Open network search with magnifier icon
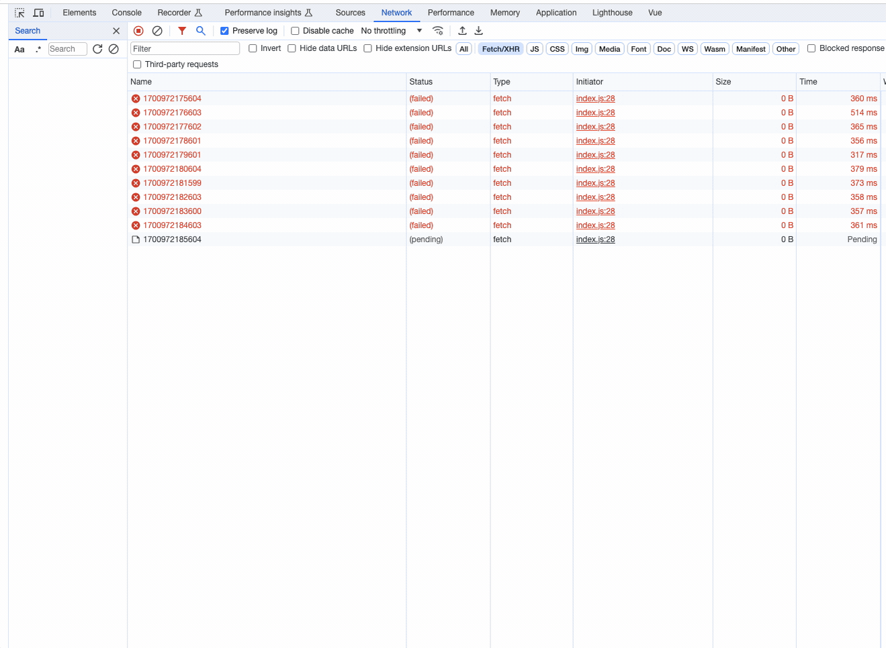886x648 pixels. [200, 30]
